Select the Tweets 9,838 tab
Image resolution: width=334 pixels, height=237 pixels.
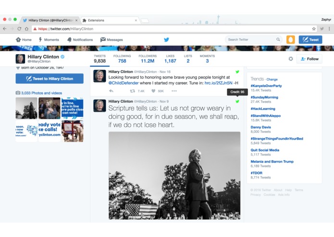pos(99,59)
